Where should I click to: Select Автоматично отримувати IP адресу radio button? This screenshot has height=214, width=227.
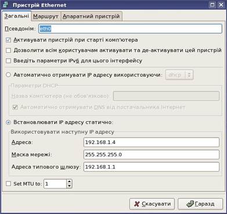[8, 75]
